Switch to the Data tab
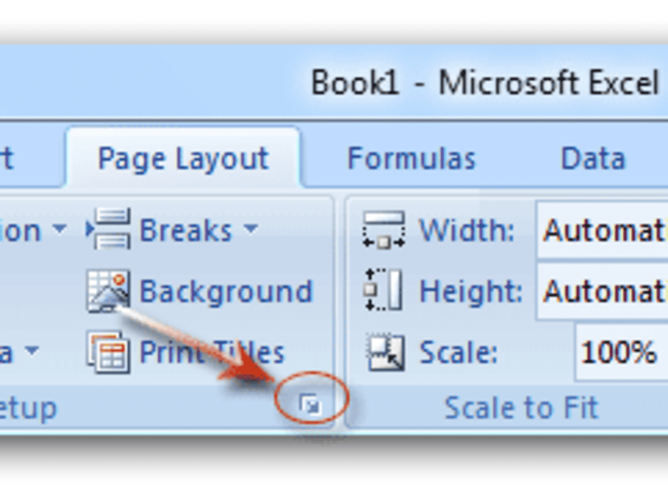668x501 pixels. click(x=593, y=159)
